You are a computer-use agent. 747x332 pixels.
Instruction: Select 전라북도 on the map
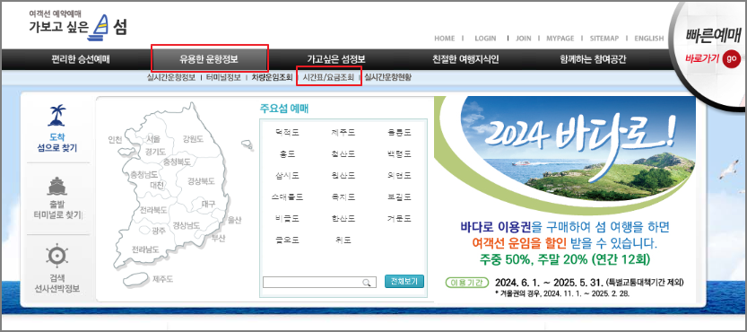[153, 210]
